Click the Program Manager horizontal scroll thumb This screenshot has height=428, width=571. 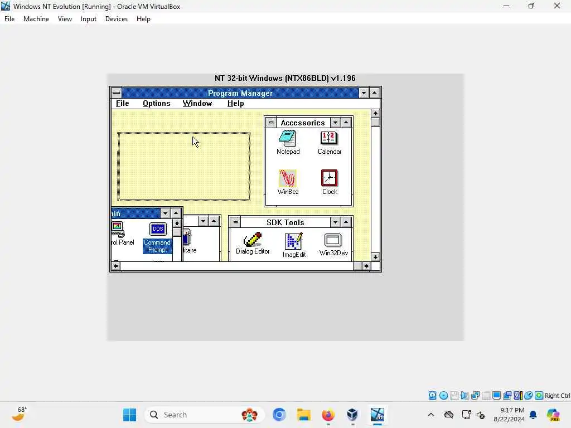click(x=357, y=266)
